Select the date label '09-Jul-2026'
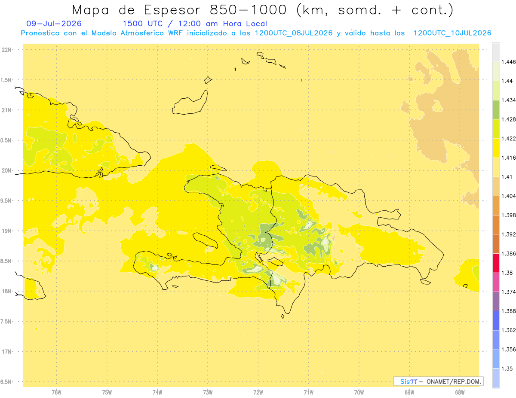 tap(54, 24)
